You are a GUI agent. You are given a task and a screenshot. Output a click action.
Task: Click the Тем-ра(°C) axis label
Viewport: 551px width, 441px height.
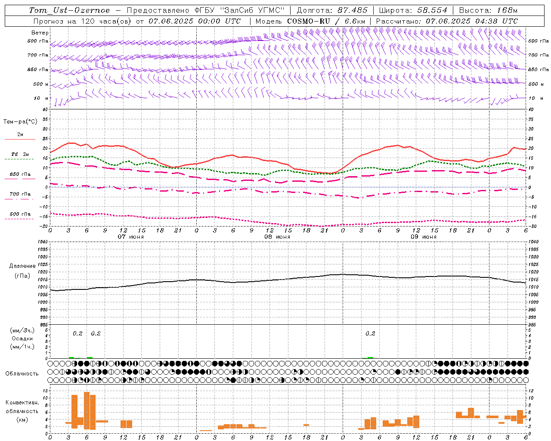pyautogui.click(x=20, y=122)
